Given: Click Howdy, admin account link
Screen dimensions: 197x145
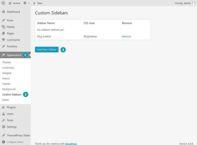Looking at the screenshot, I should click(183, 3).
